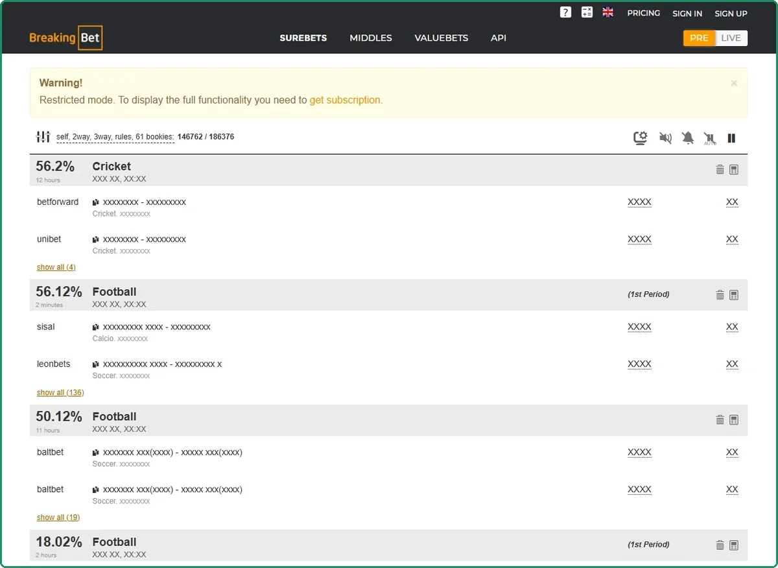Delete Football 50.12% surebet via trash icon
This screenshot has height=568, width=778.
point(720,420)
